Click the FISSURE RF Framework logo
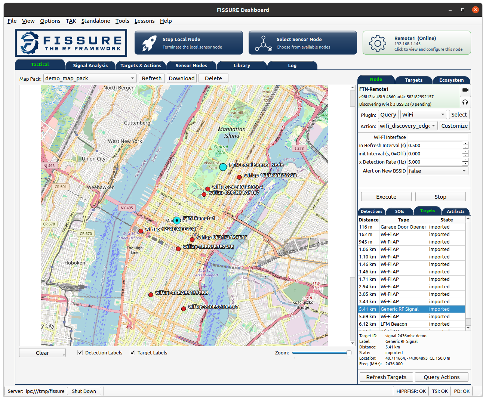The image size is (486, 400). click(71, 43)
